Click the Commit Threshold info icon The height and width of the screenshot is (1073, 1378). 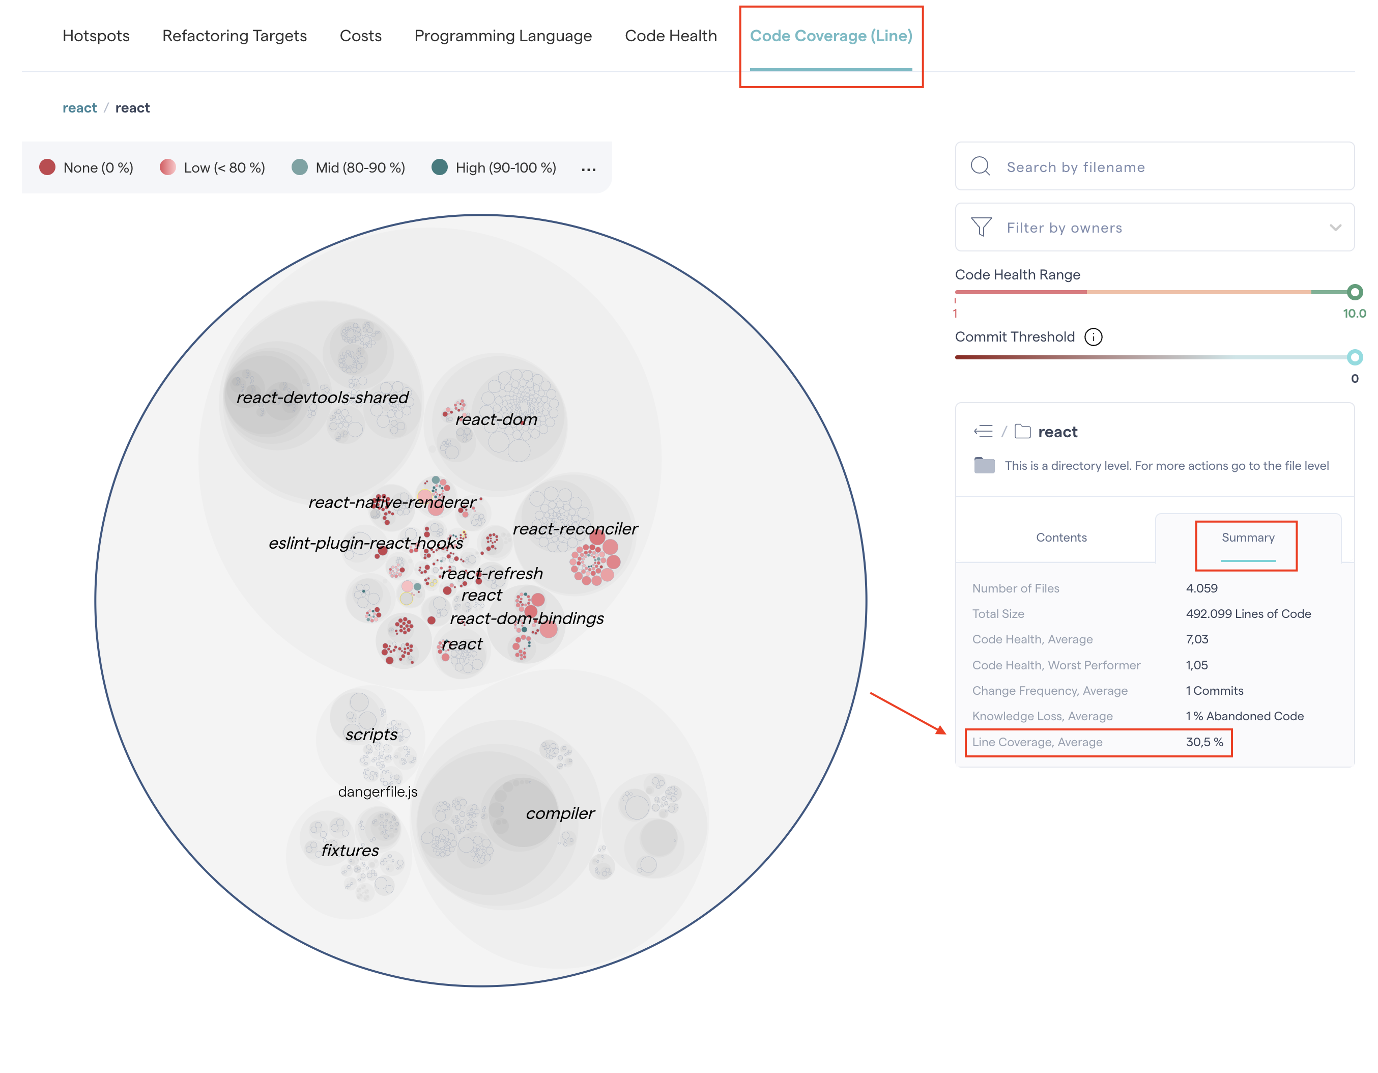tap(1093, 337)
